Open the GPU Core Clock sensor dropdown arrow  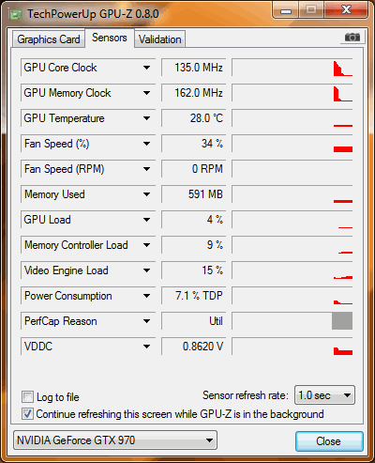pos(146,68)
